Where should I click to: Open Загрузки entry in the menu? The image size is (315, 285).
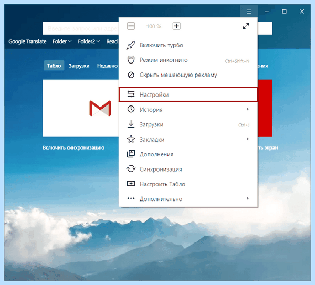[x=188, y=125]
